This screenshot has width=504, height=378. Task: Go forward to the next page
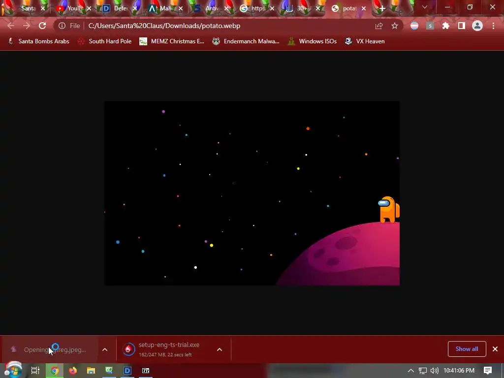pos(27,26)
